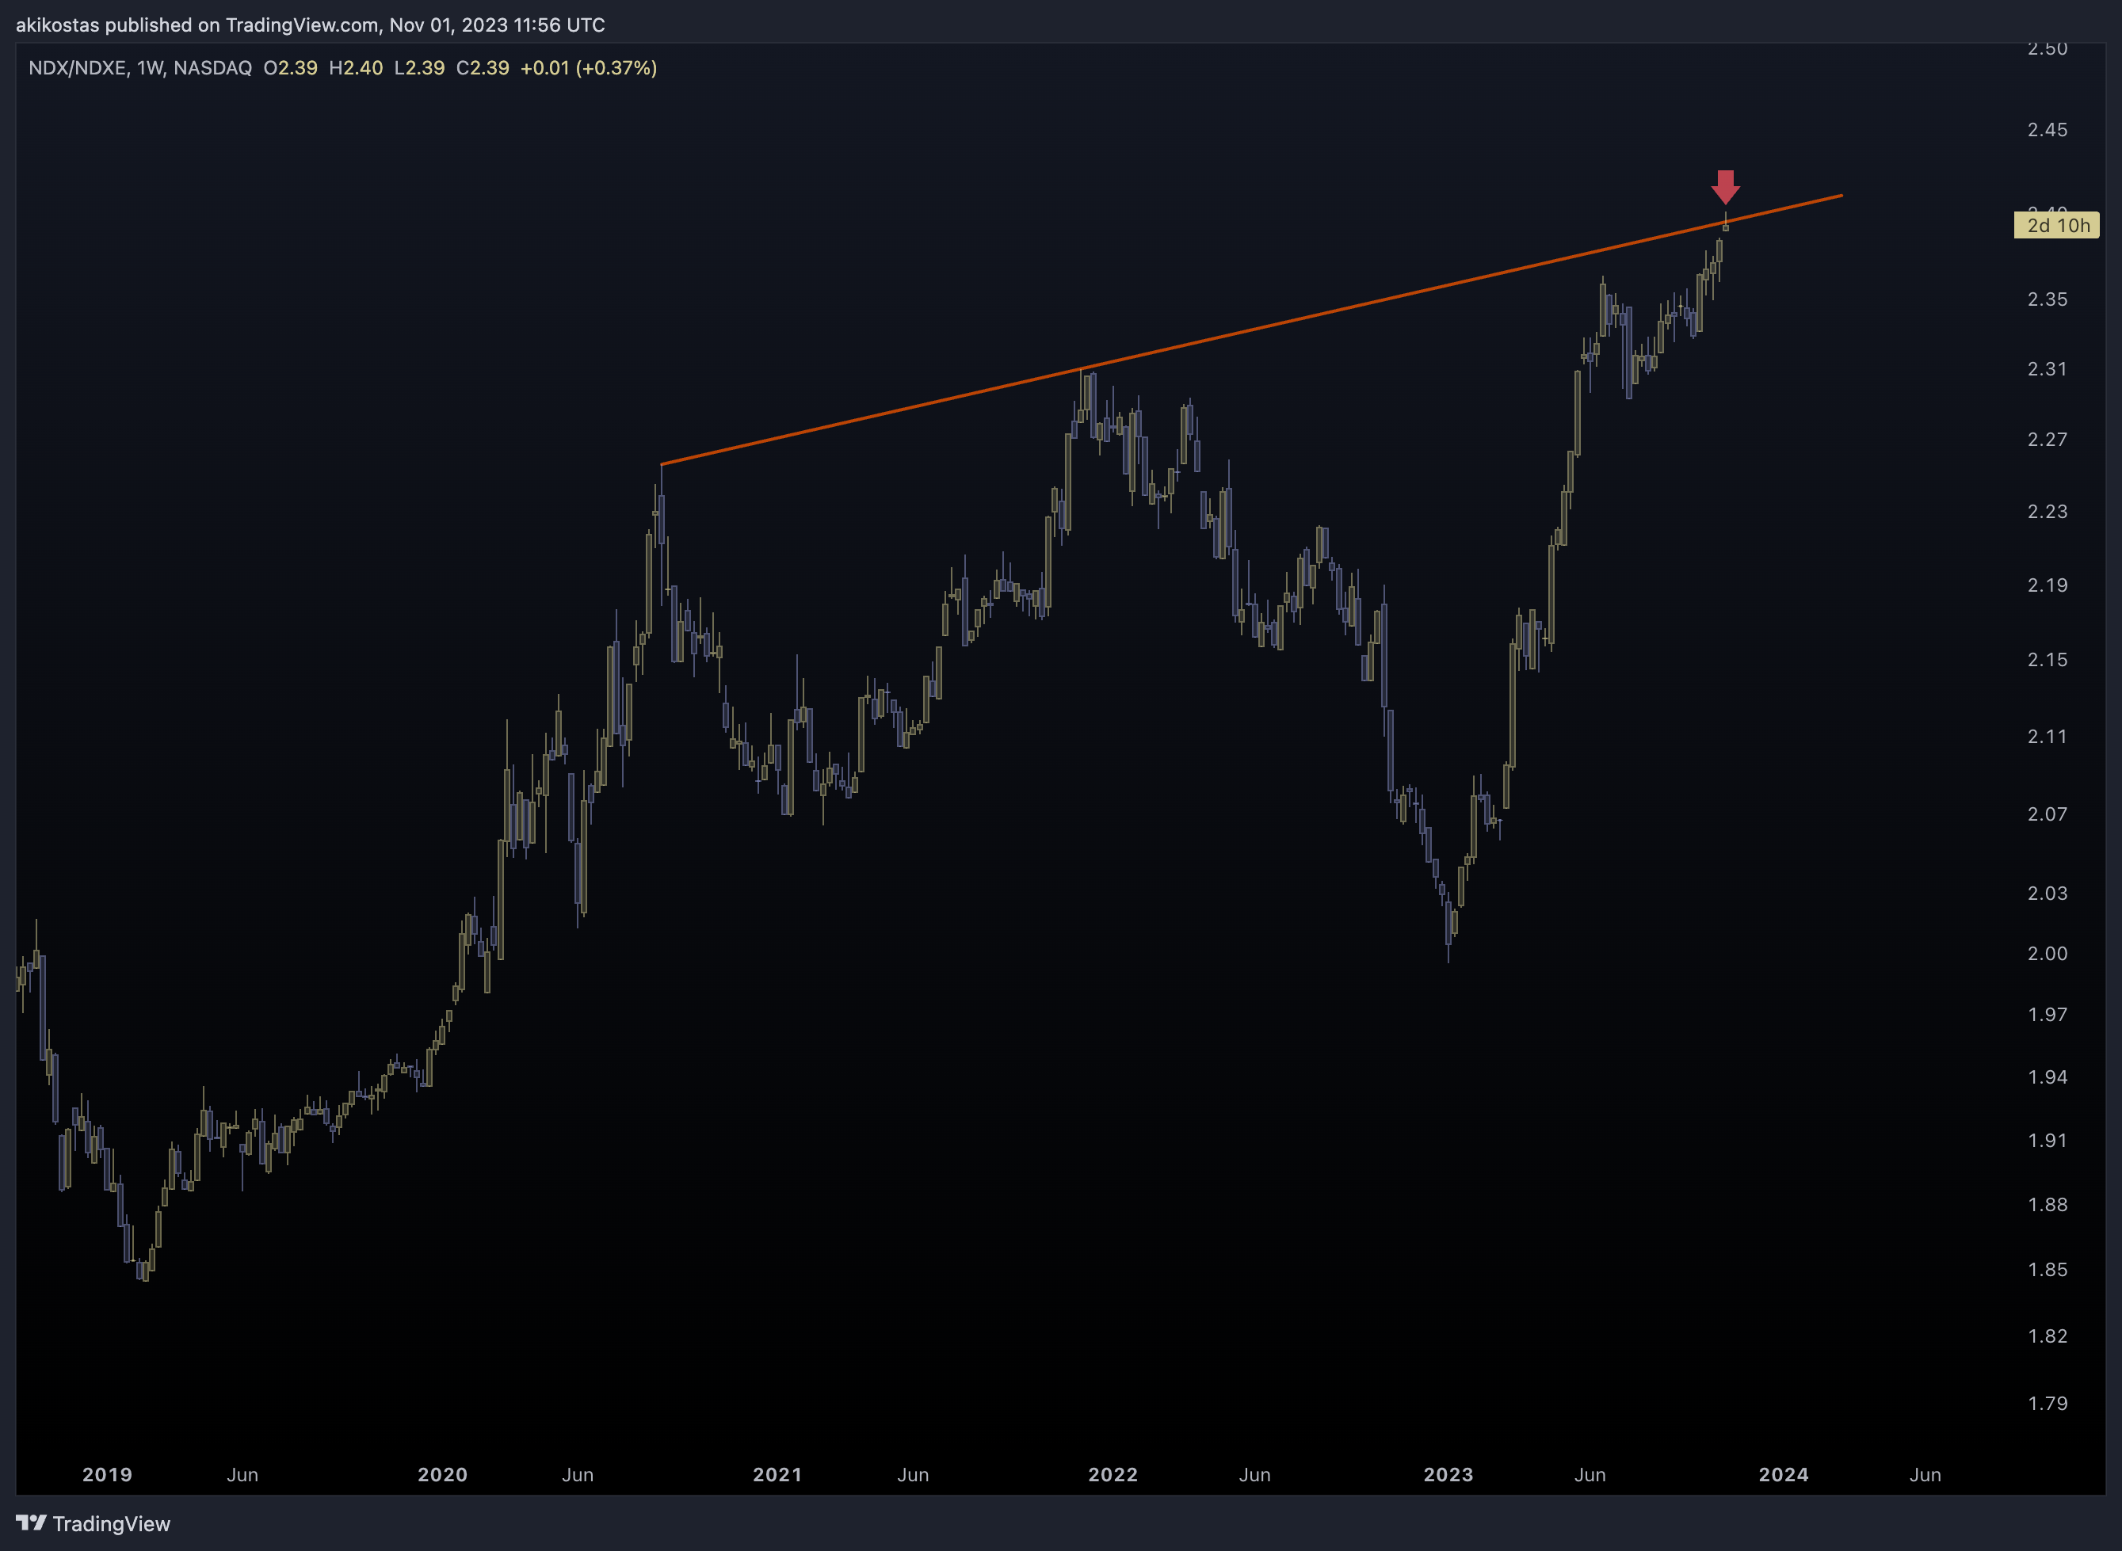Click the low value L2.39
Viewport: 2122px width, 1551px height.
[x=418, y=67]
